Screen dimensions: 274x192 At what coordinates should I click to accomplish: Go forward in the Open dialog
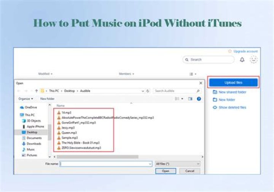(26, 91)
